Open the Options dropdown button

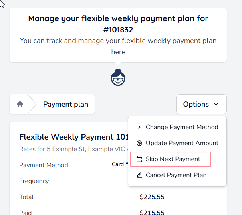(x=201, y=104)
